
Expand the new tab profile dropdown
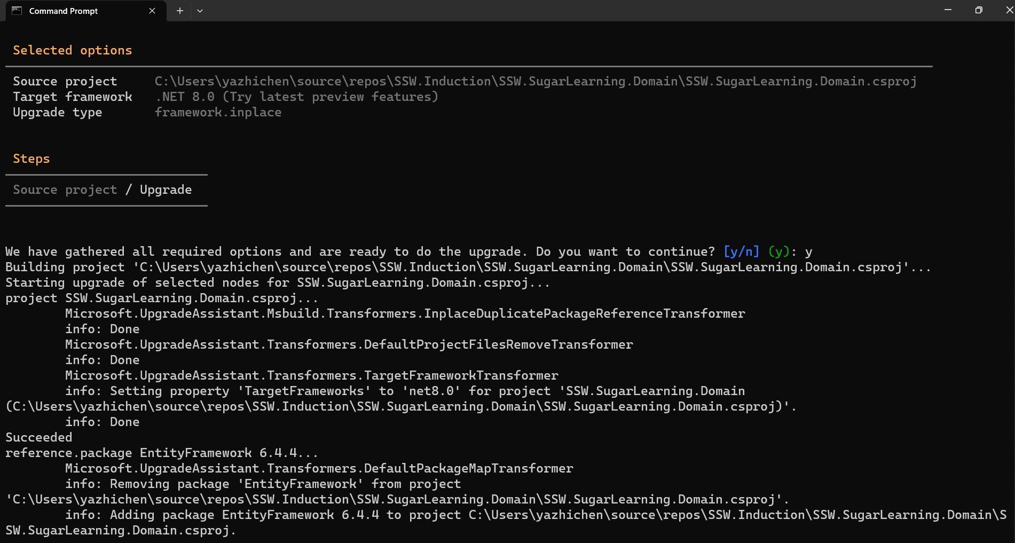[200, 11]
